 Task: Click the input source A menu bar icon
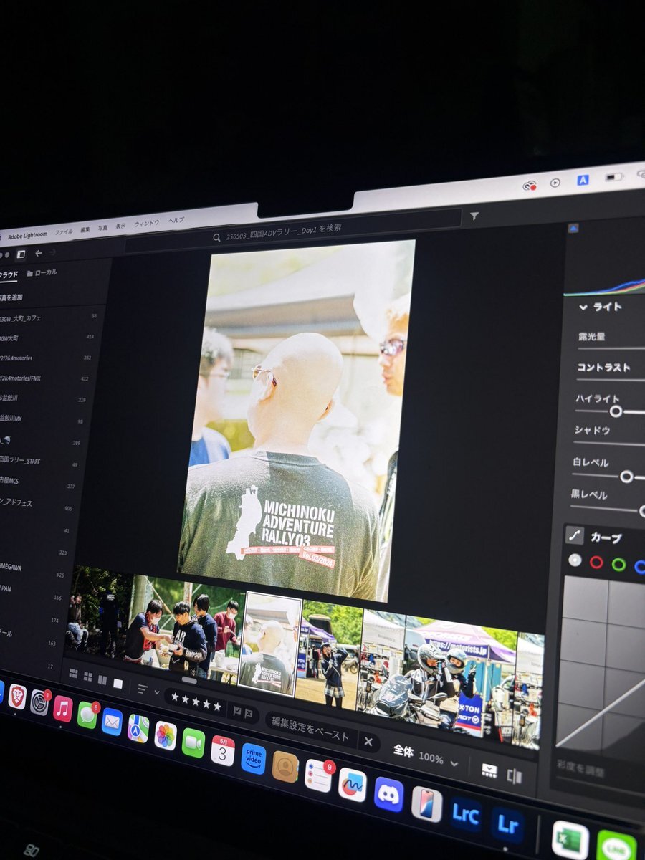[x=583, y=180]
